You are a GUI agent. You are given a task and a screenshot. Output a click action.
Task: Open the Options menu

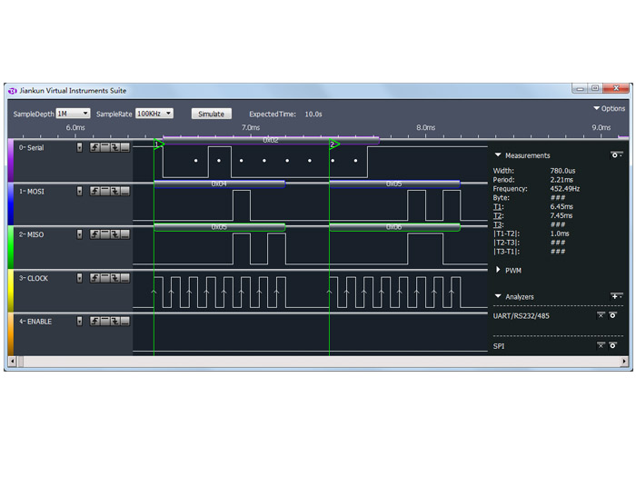pos(609,108)
